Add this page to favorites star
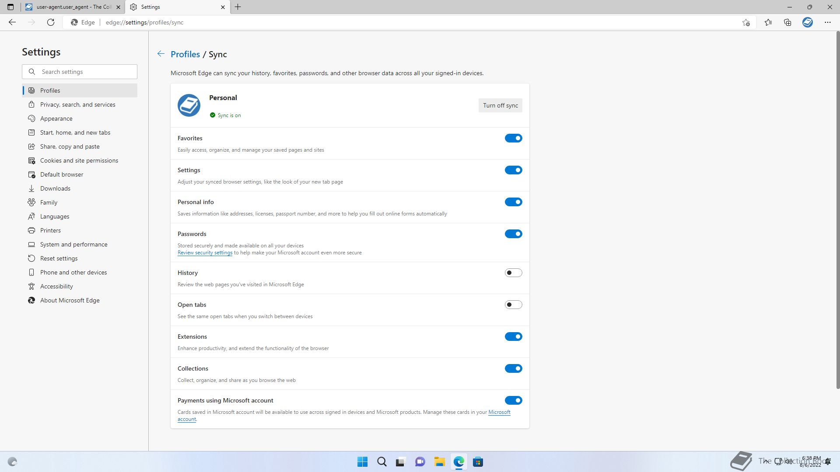 point(746,22)
